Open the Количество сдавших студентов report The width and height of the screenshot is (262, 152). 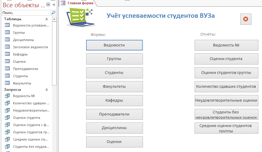click(226, 87)
